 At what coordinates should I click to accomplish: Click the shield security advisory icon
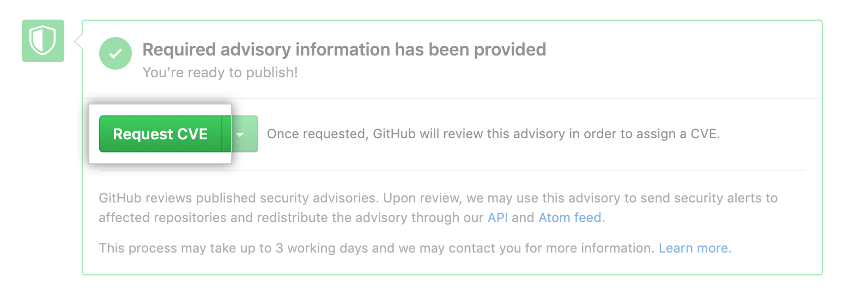pyautogui.click(x=43, y=41)
